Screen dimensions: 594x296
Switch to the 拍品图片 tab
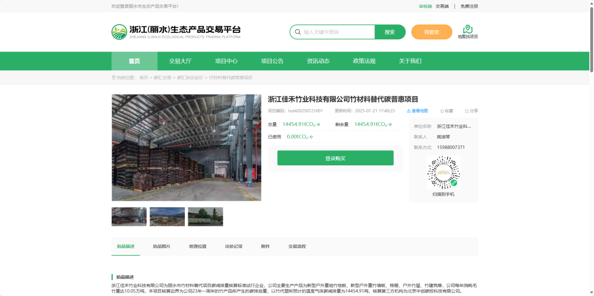[161, 246]
